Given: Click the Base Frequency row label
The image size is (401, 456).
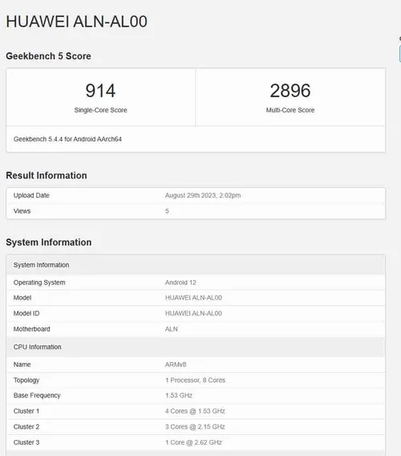Looking at the screenshot, I should coord(37,396).
